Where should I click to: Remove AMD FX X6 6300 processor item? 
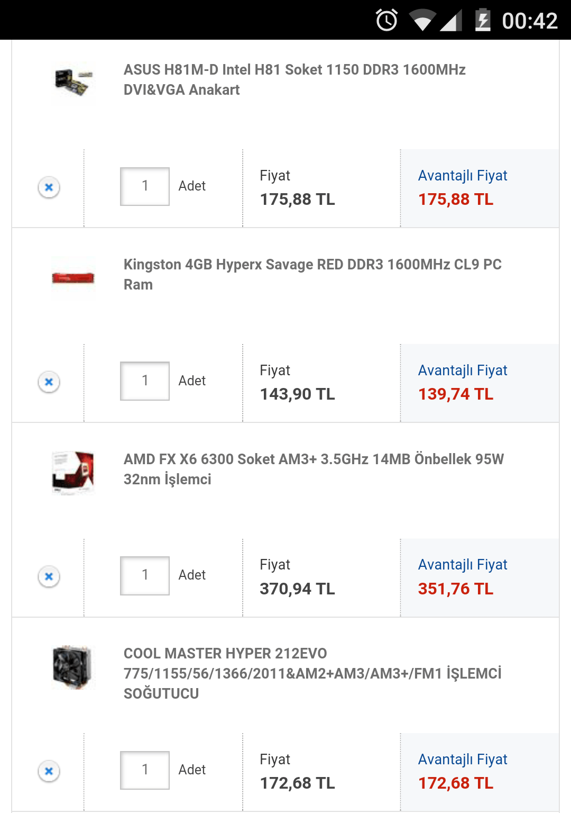[49, 576]
